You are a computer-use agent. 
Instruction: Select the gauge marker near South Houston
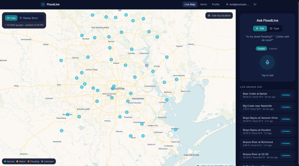(128, 101)
